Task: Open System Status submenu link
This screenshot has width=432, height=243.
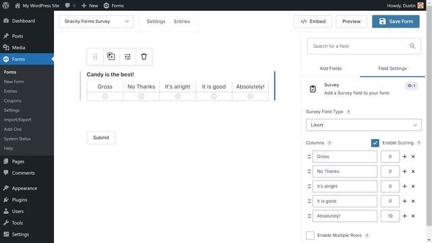Action: click(x=18, y=138)
